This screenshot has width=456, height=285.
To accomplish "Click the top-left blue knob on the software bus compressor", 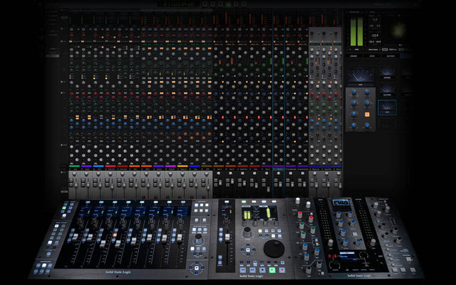I will point(354,92).
